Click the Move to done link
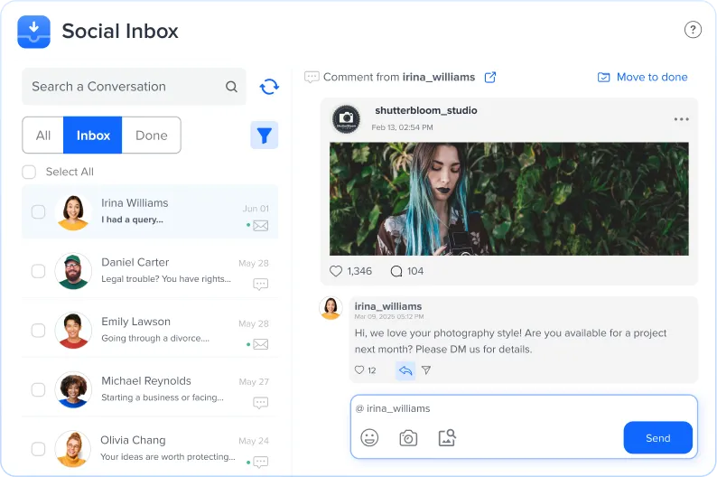 point(652,78)
